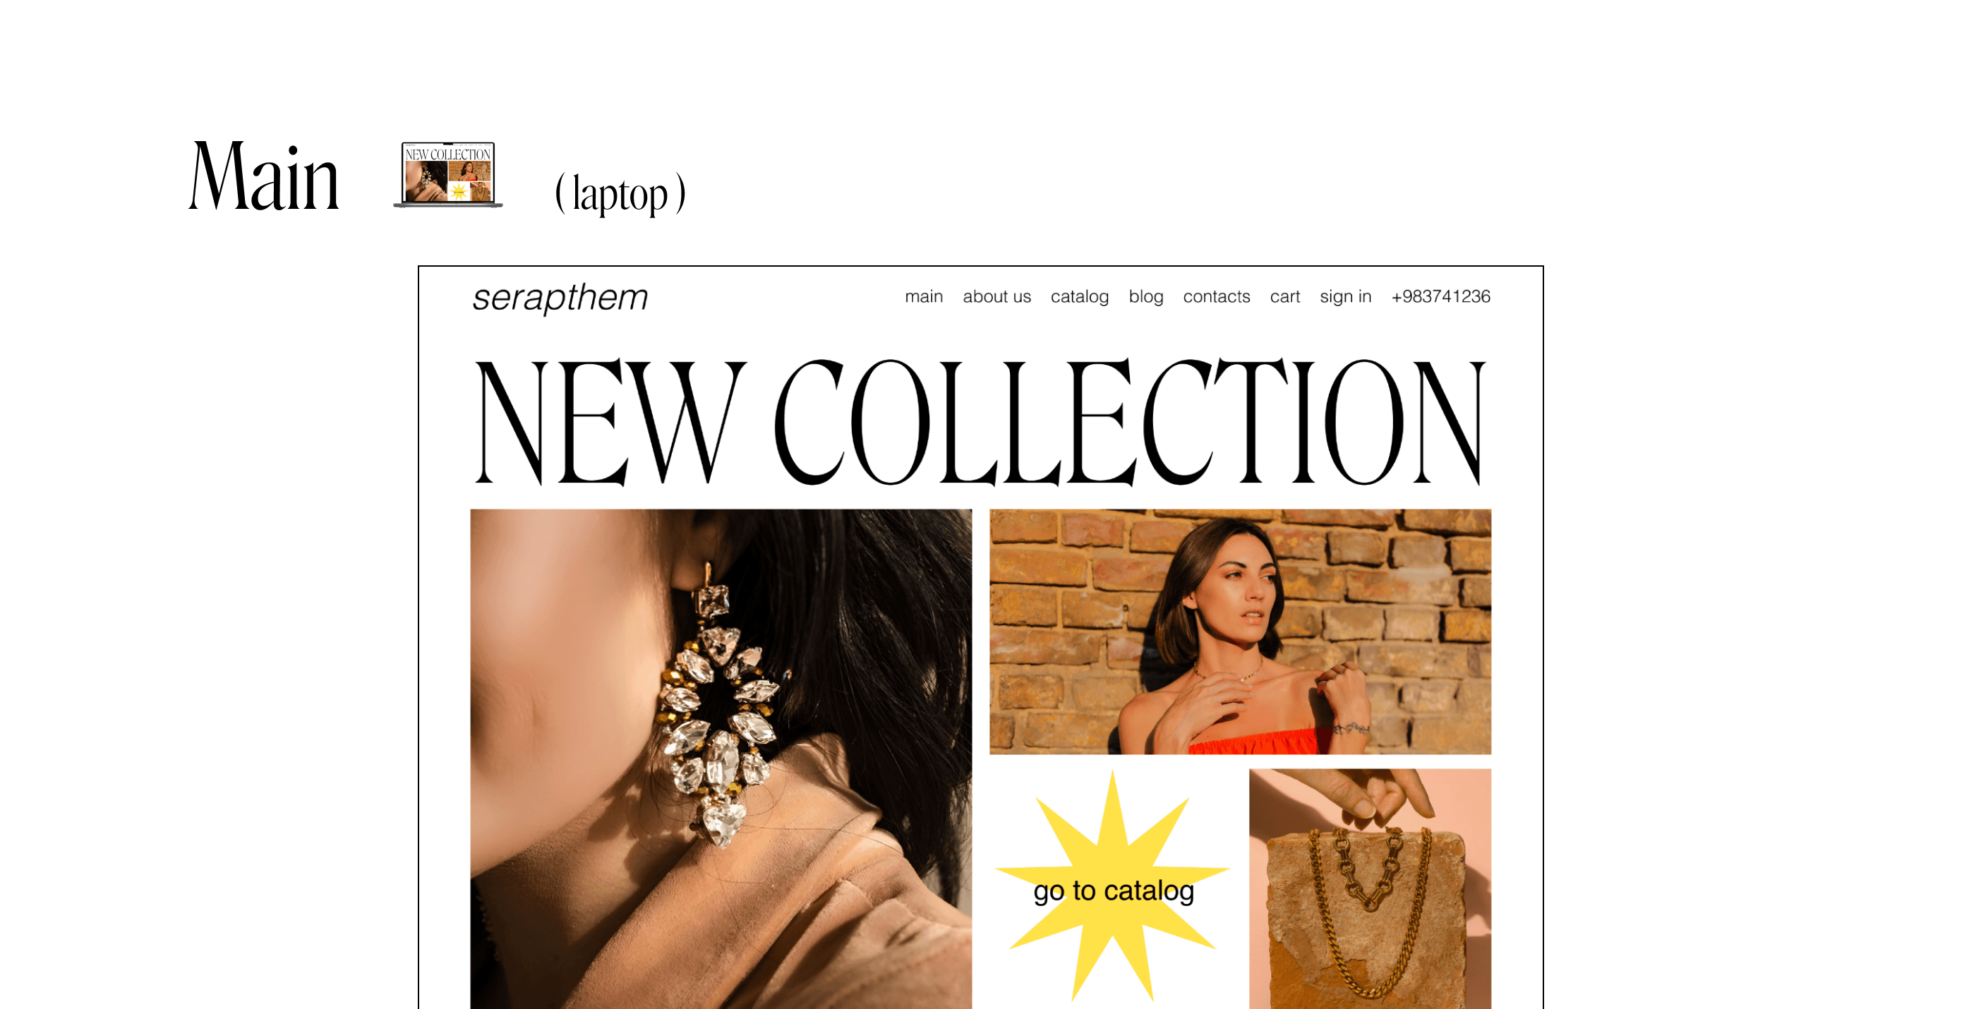Open the main nav link

[924, 297]
